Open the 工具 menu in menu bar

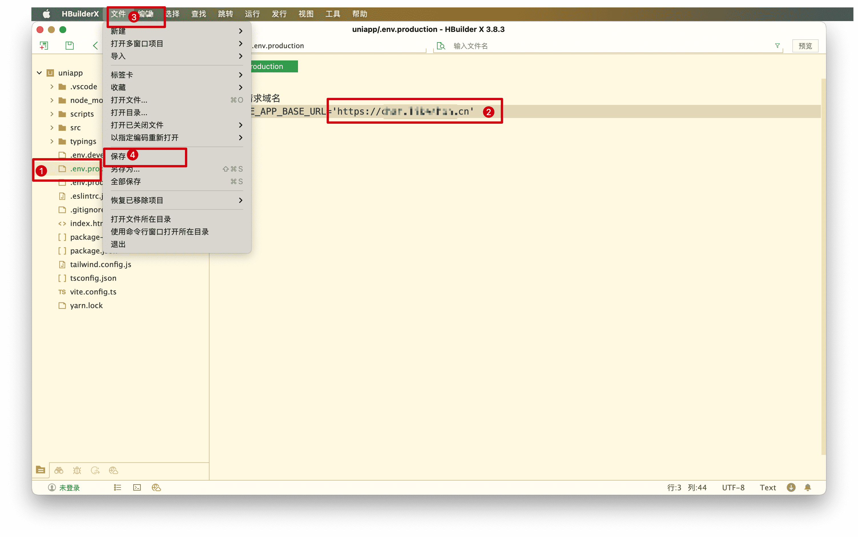click(333, 14)
